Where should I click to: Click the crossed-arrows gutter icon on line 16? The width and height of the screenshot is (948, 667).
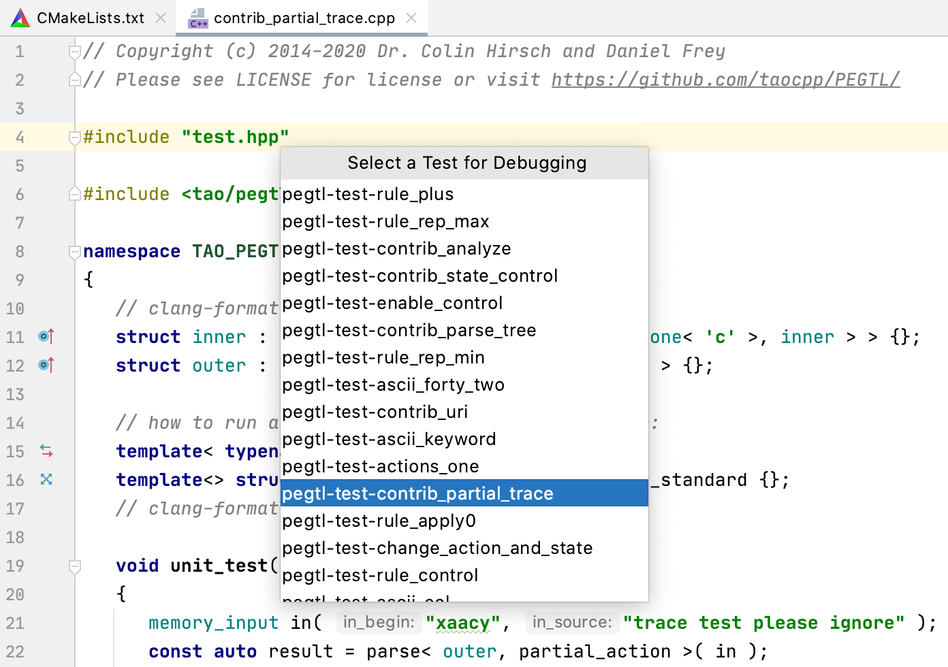[45, 479]
